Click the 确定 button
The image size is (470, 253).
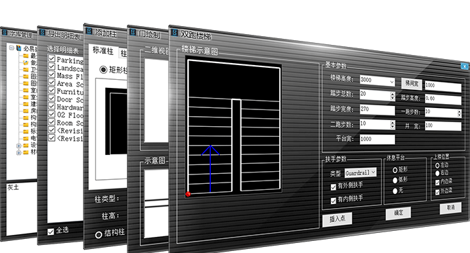coord(398,213)
